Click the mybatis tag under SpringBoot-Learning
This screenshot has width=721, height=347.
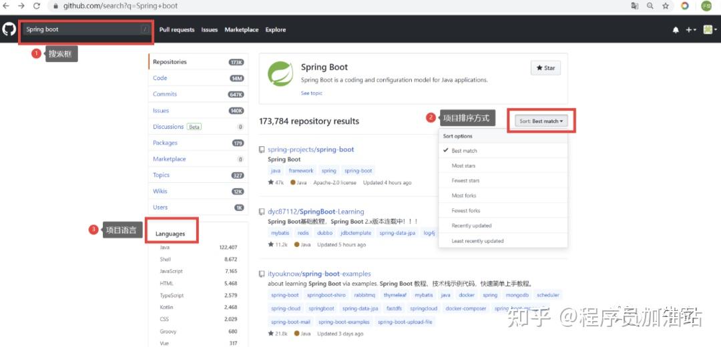tap(280, 233)
